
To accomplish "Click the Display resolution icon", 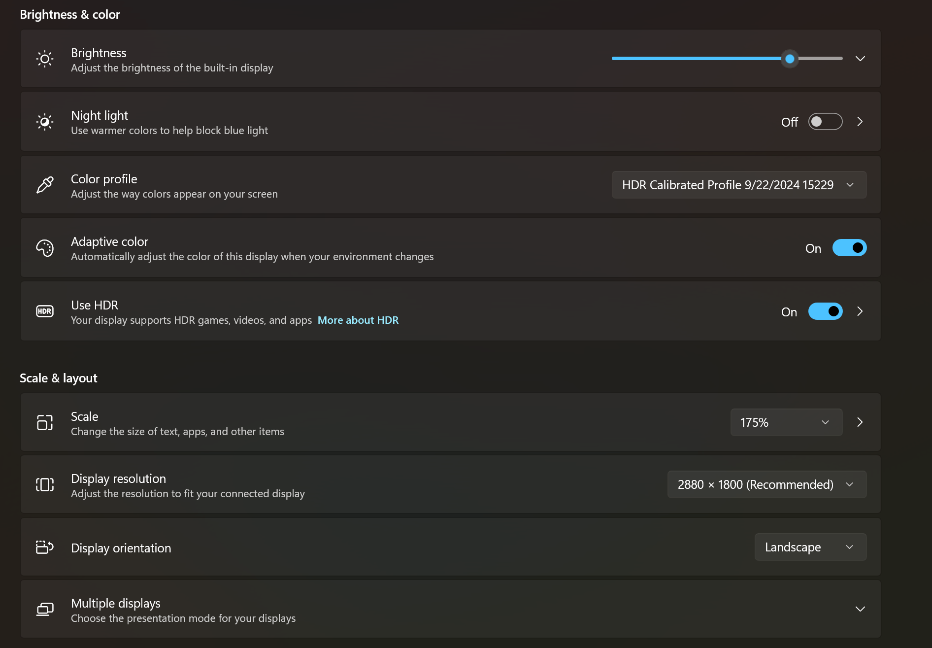I will 45,485.
